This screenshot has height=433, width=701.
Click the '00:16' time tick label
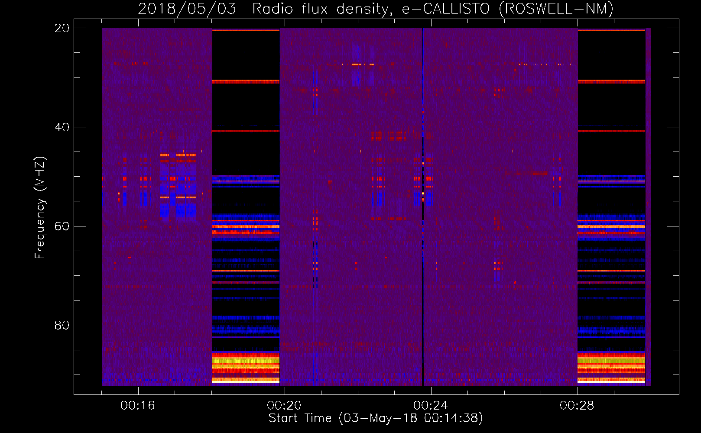tap(138, 405)
